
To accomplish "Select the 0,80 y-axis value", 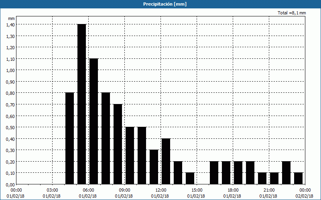I will (x=10, y=93).
